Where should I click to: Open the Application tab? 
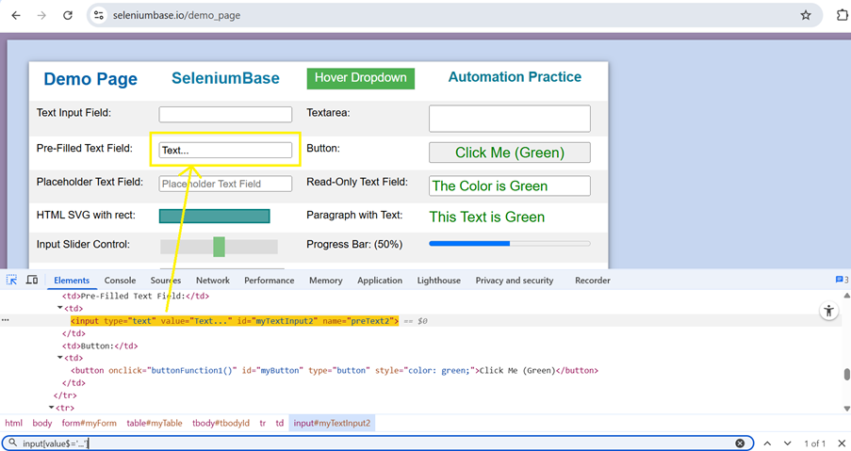[380, 281]
